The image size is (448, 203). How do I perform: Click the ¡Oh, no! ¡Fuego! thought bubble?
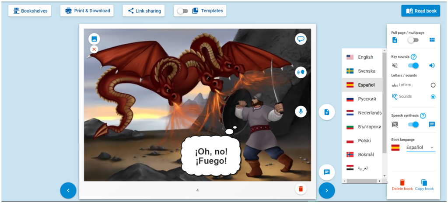click(211, 155)
